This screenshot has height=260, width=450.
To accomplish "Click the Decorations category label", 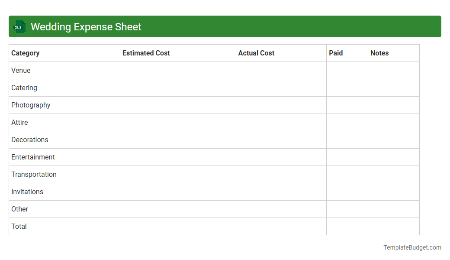I will (29, 140).
